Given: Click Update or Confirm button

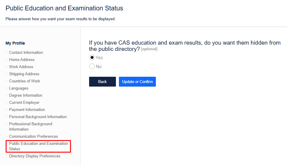Looking at the screenshot, I should coord(137,82).
